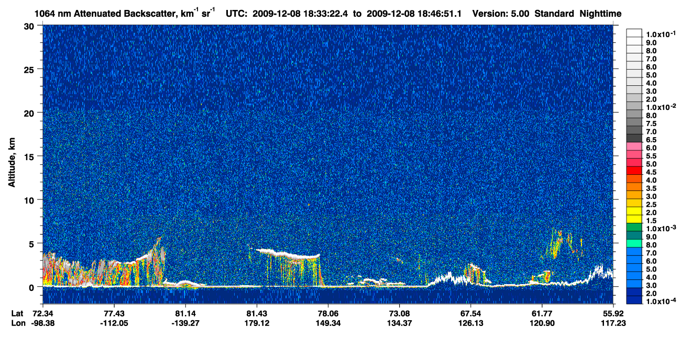Click the mint green swatch above 8.0 near blue
This screenshot has width=681, height=349.
tap(634, 243)
